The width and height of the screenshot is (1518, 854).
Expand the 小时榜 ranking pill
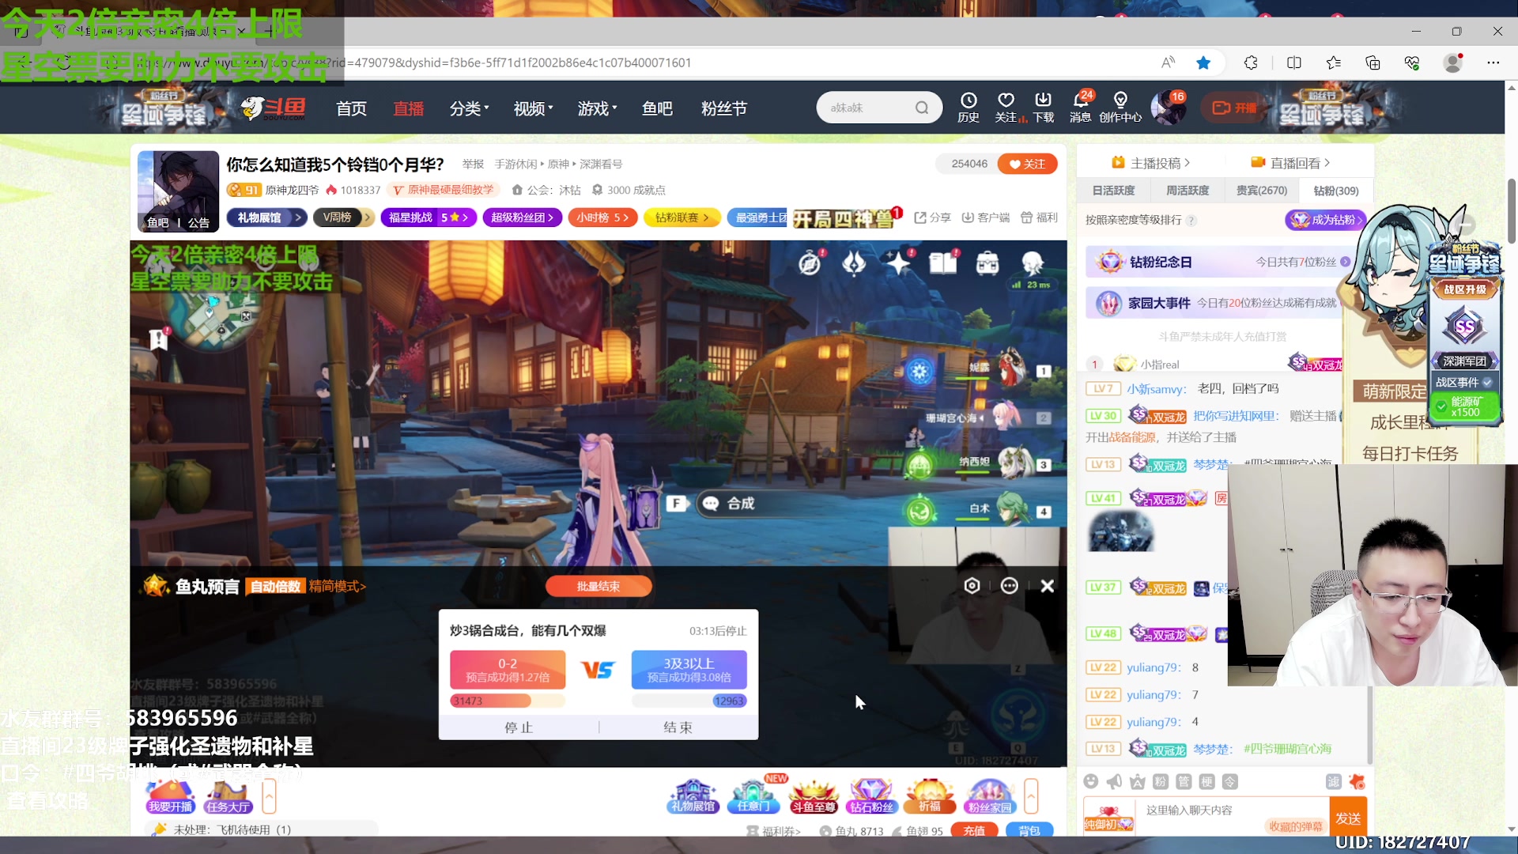tap(602, 217)
